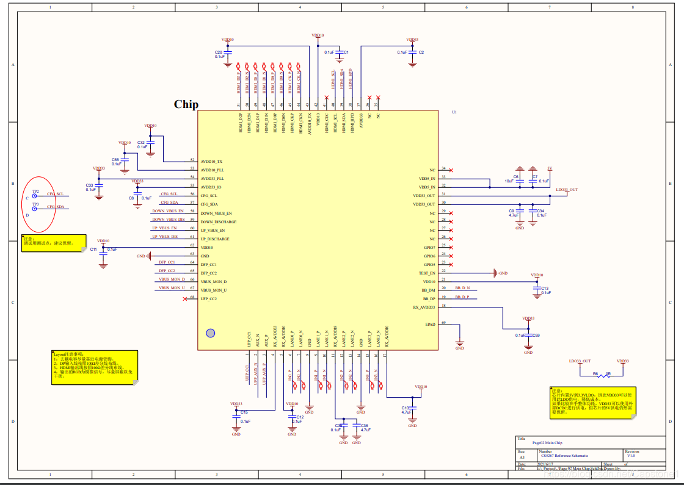Click the UFP_AUX_N net label
The image size is (684, 485).
pos(256,373)
